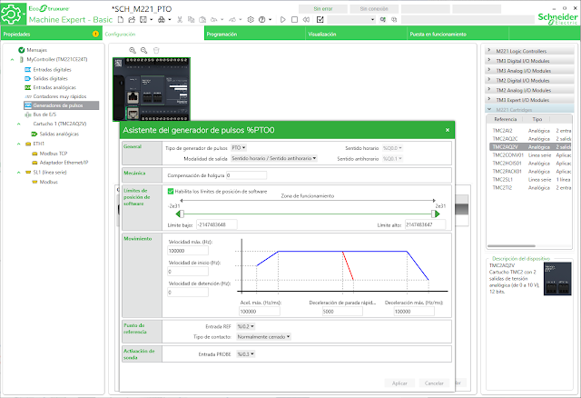
Task: Select Entradas digitales in tree
Action: click(x=52, y=69)
